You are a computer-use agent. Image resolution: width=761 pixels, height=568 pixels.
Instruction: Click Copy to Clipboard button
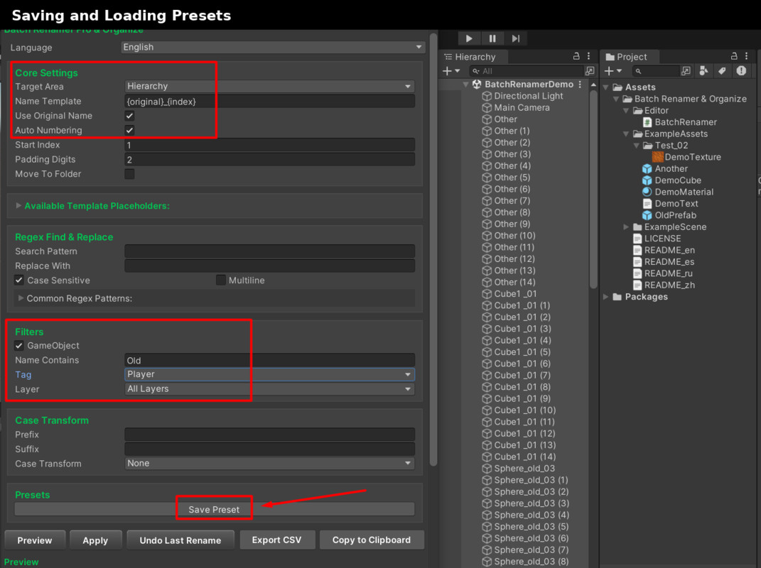click(x=372, y=540)
